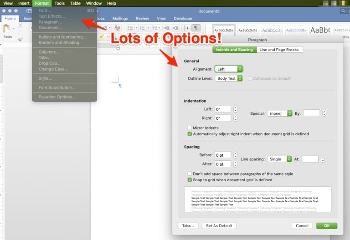Click the Decrease Indent icon
Viewport: 350px width, 240px height.
coord(166,28)
